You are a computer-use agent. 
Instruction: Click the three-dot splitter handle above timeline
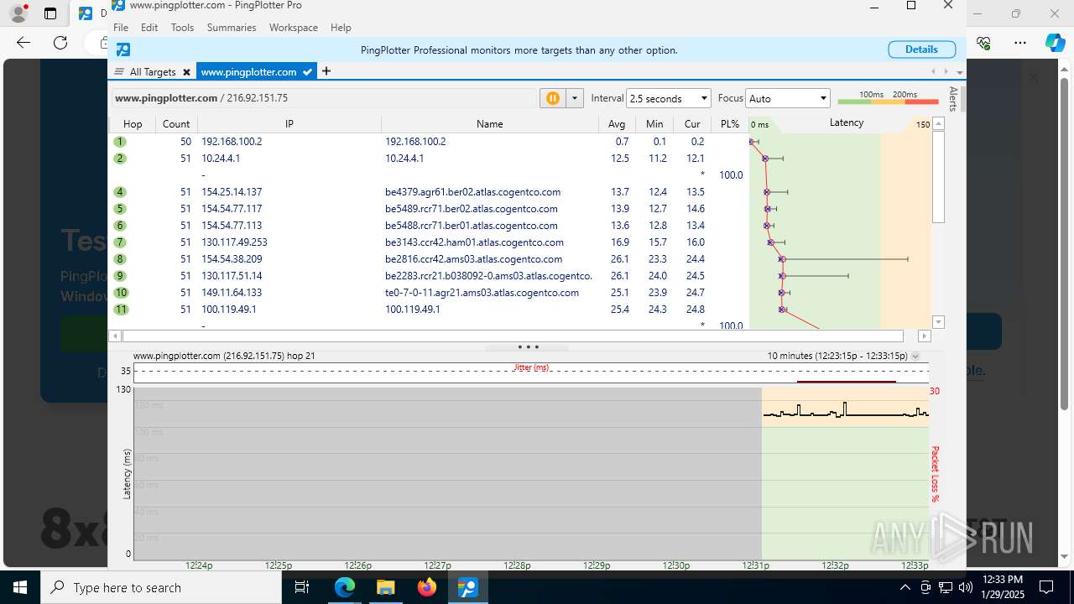tap(528, 346)
